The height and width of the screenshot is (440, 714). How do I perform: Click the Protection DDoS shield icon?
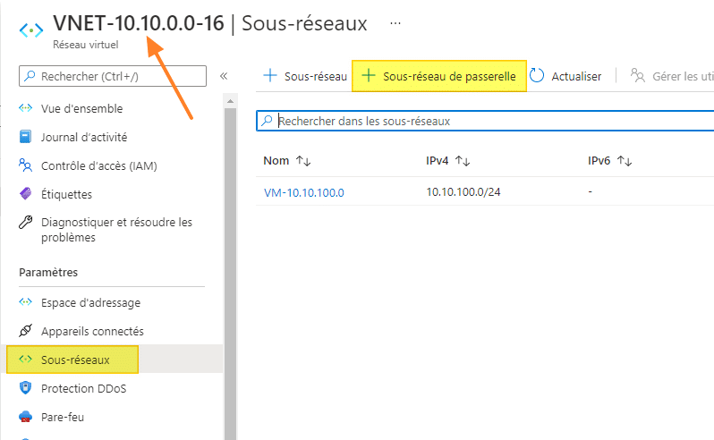(x=25, y=388)
